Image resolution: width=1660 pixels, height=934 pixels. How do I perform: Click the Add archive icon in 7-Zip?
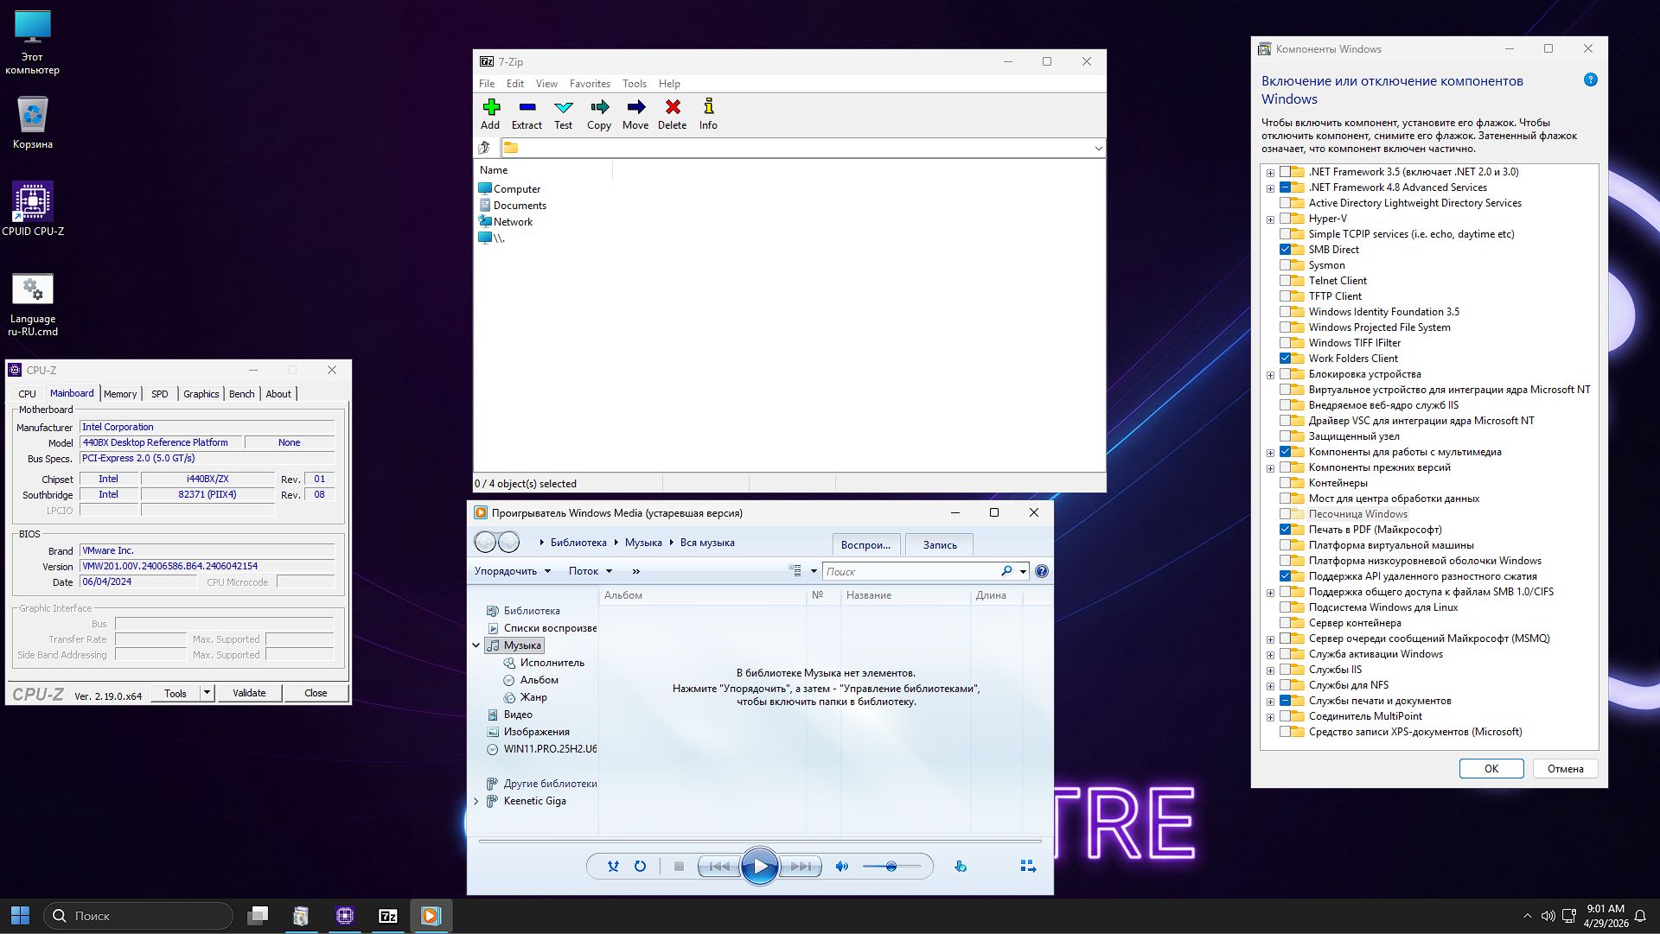point(490,113)
